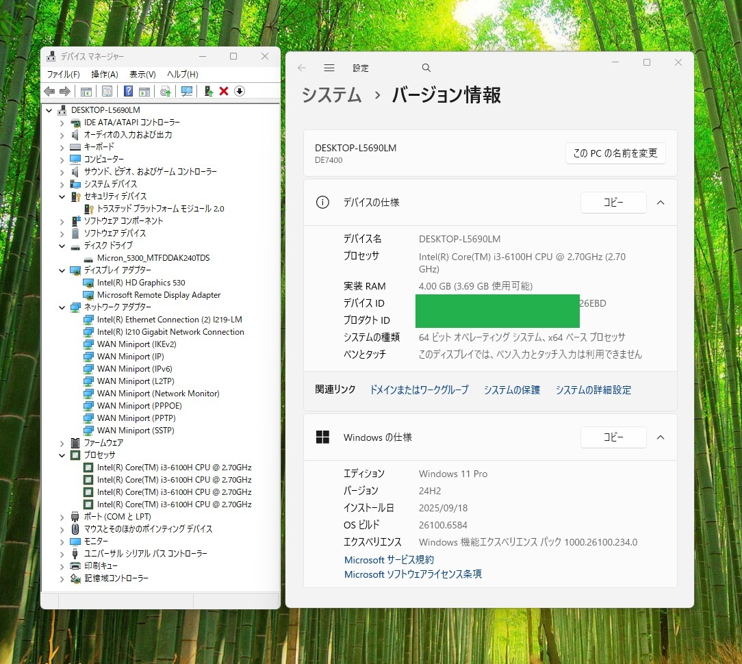Click the search magnifier icon in Settings
Image resolution: width=742 pixels, height=664 pixels.
tap(426, 68)
